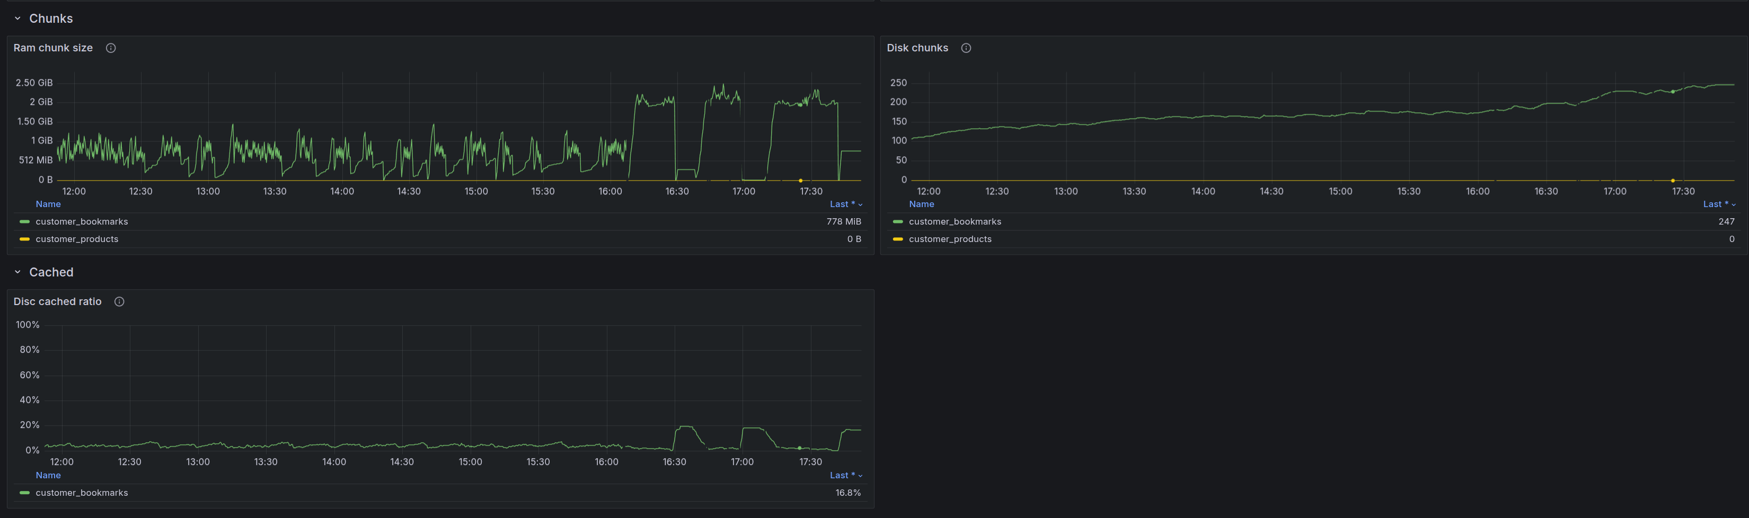
Task: Toggle customer_products series in Disk chunks legend
Action: [950, 239]
